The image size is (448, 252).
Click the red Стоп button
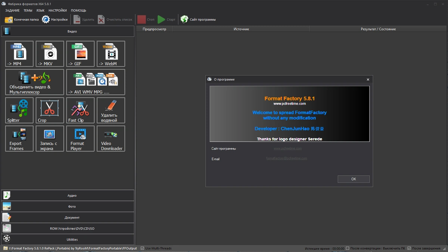point(146,19)
